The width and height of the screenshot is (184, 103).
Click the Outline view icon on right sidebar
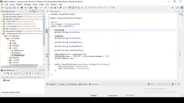click(x=182, y=15)
